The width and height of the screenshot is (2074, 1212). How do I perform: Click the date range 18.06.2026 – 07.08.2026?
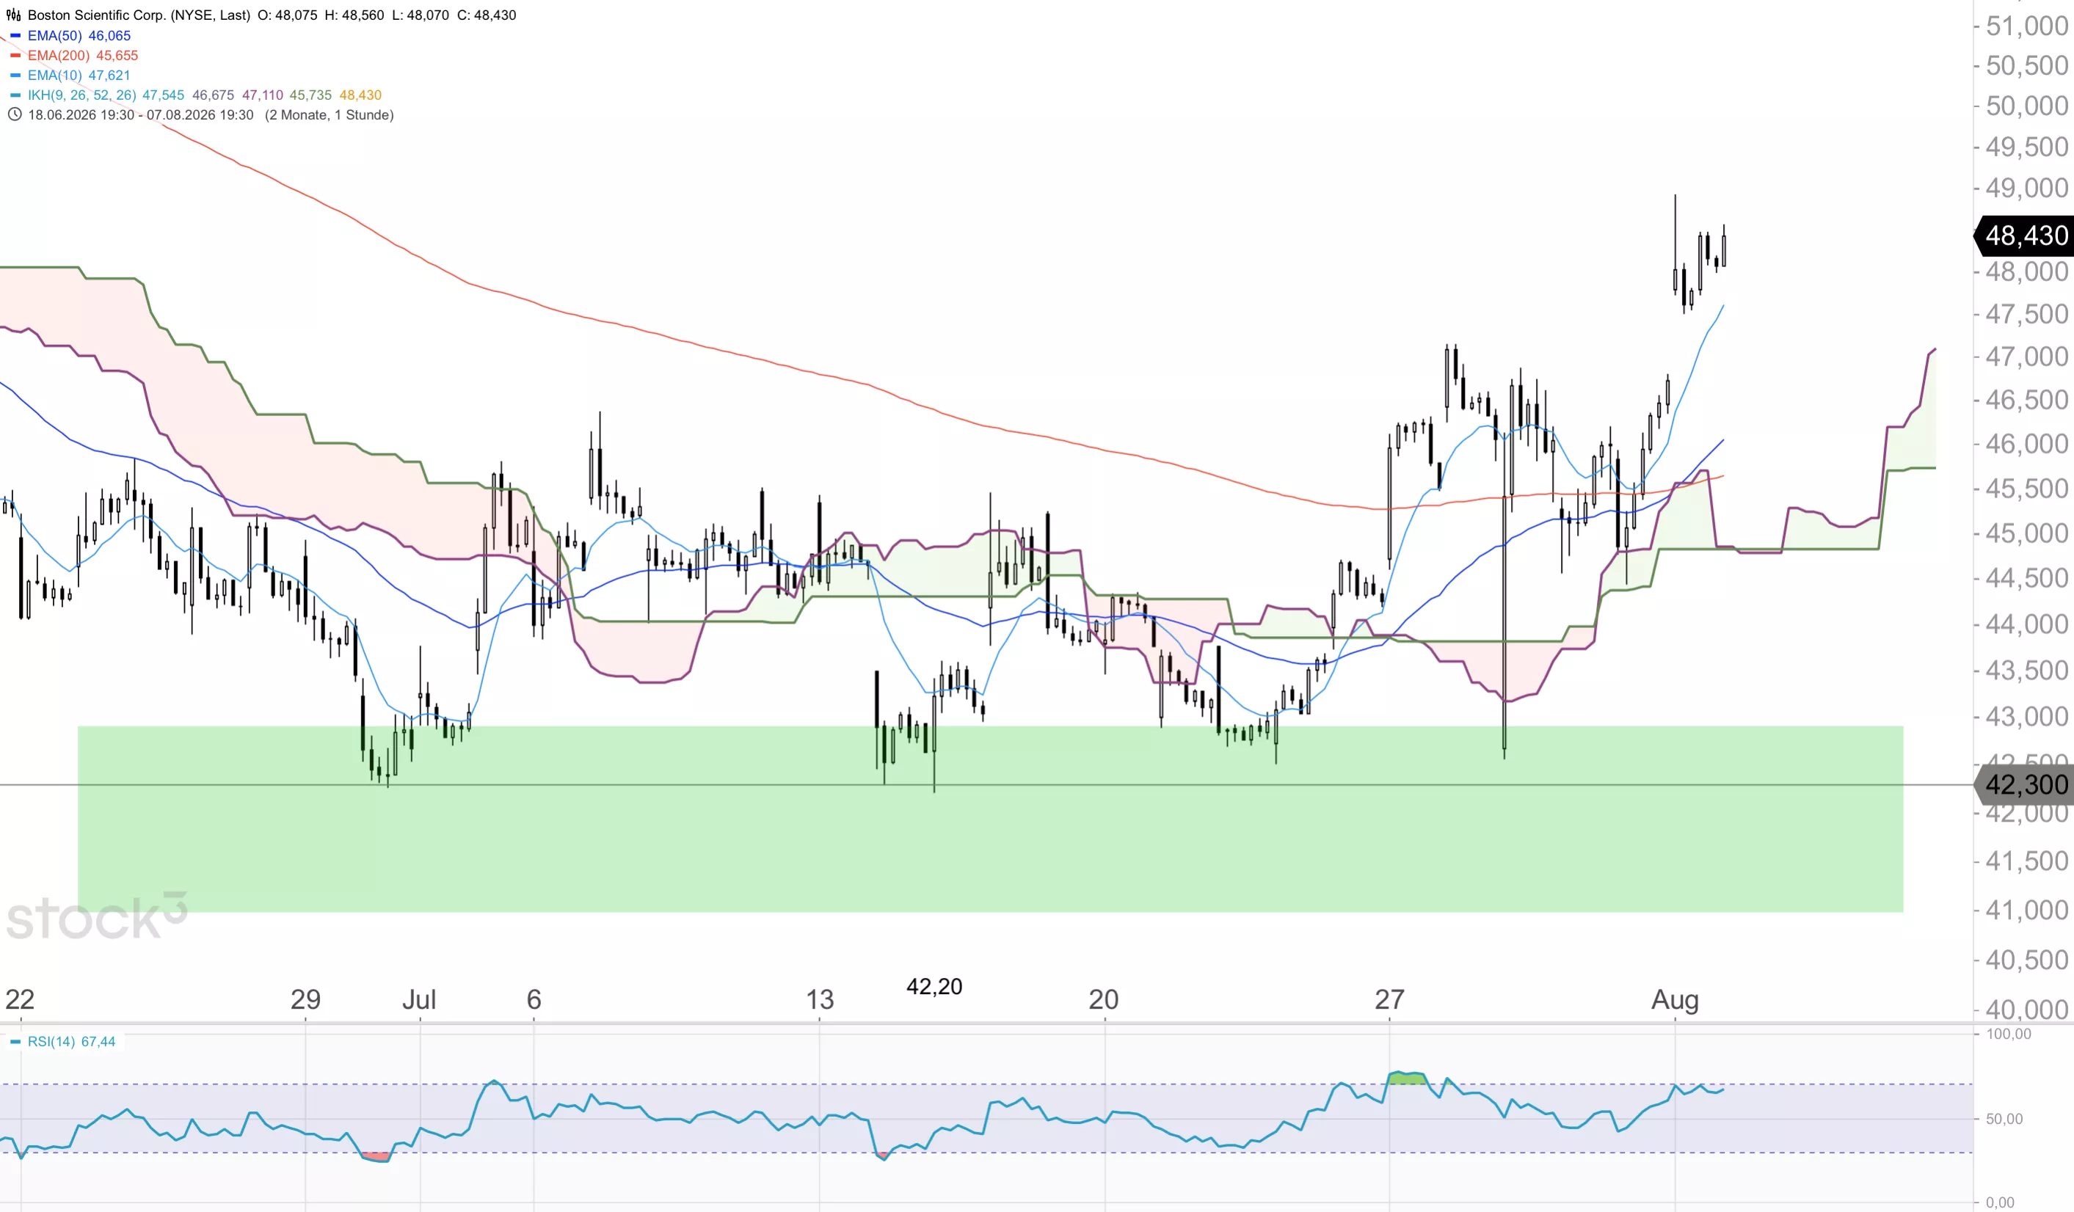pos(141,114)
